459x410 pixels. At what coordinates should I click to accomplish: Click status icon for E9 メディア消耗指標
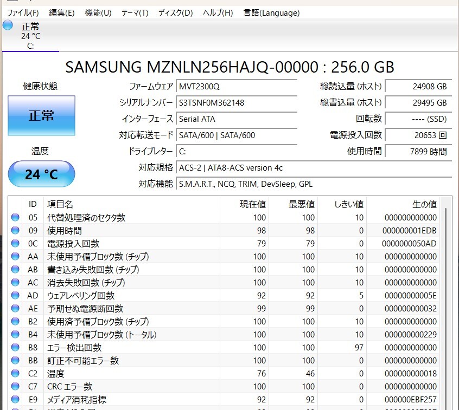[x=15, y=399]
